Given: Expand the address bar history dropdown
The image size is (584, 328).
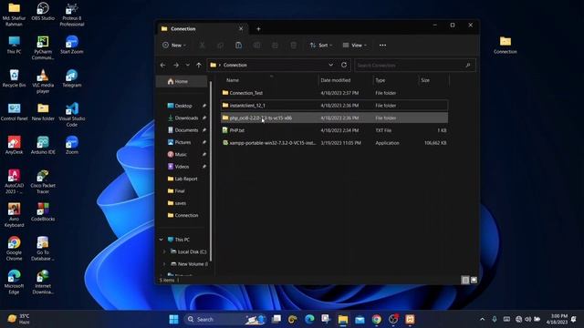Looking at the screenshot, I should click(x=330, y=65).
